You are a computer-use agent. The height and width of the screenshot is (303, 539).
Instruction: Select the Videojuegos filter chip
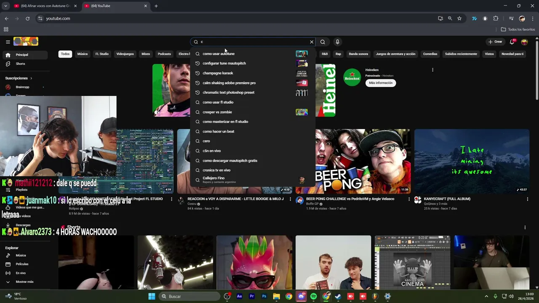point(125,54)
